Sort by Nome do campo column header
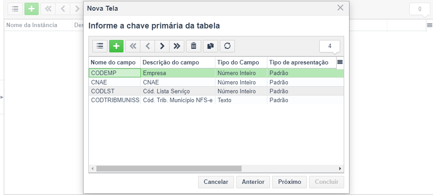The image size is (433, 195). [114, 63]
